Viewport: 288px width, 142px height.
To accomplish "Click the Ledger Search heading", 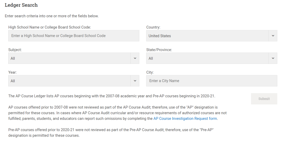I will pos(21,5).
